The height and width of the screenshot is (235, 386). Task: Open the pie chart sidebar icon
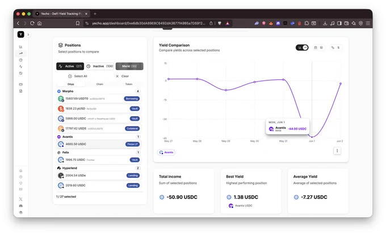click(x=20, y=60)
